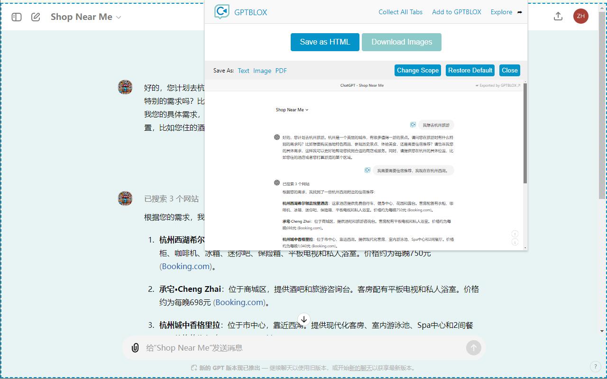The image size is (607, 379).
Task: Expand Shop Near Me dropdown in preview
Action: click(292, 110)
